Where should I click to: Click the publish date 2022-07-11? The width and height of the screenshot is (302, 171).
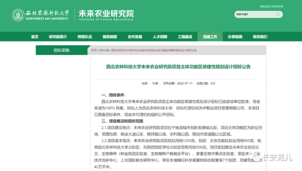[x=185, y=83]
